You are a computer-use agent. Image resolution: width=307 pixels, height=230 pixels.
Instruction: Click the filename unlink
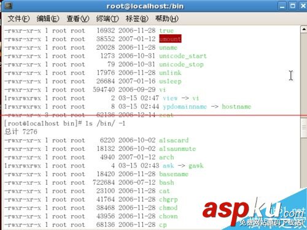tap(170, 73)
